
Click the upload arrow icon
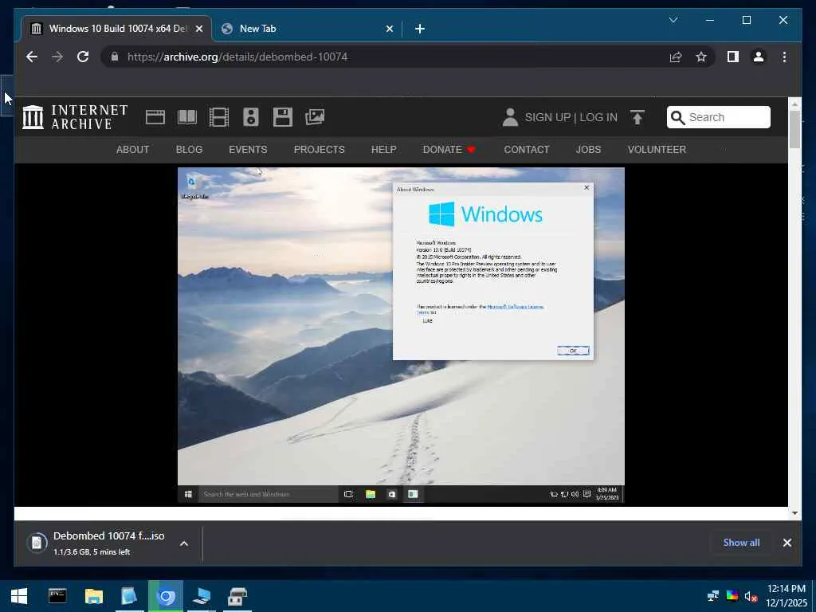coord(637,117)
